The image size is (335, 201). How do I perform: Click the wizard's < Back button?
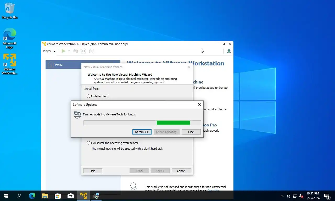click(x=139, y=171)
